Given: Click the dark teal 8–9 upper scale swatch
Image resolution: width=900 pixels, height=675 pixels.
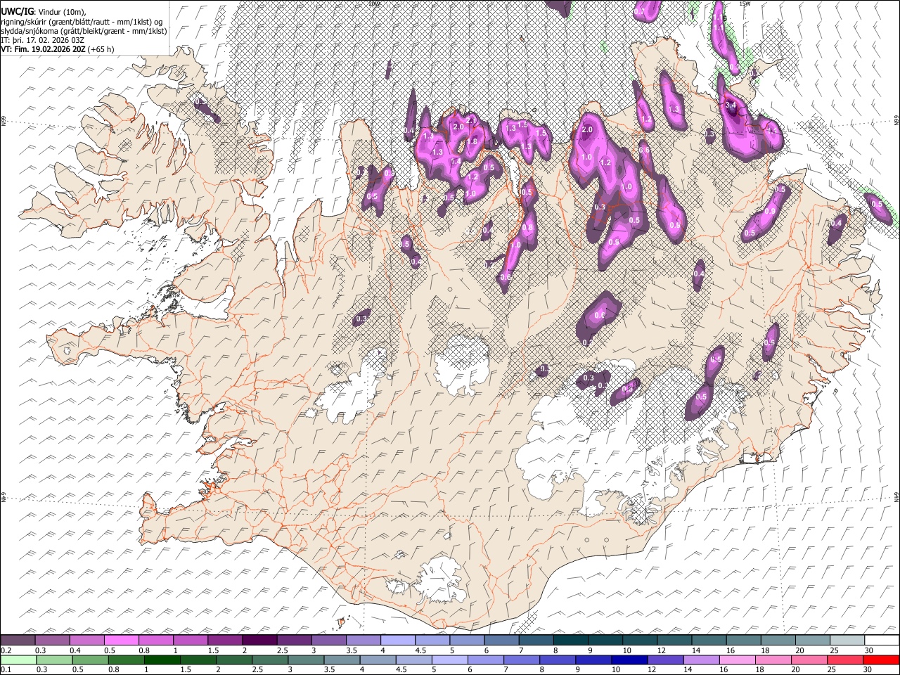Looking at the screenshot, I should tap(571, 641).
